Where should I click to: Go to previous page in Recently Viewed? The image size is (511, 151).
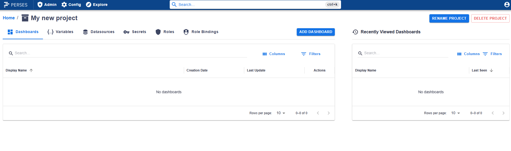(493, 113)
